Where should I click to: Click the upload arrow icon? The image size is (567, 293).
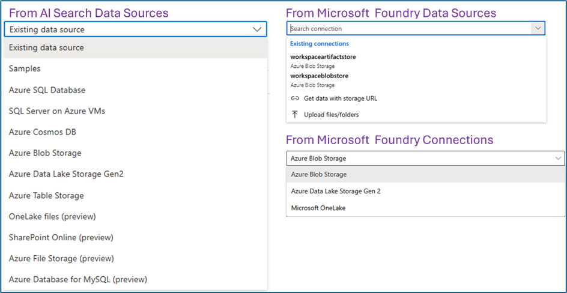(x=295, y=115)
